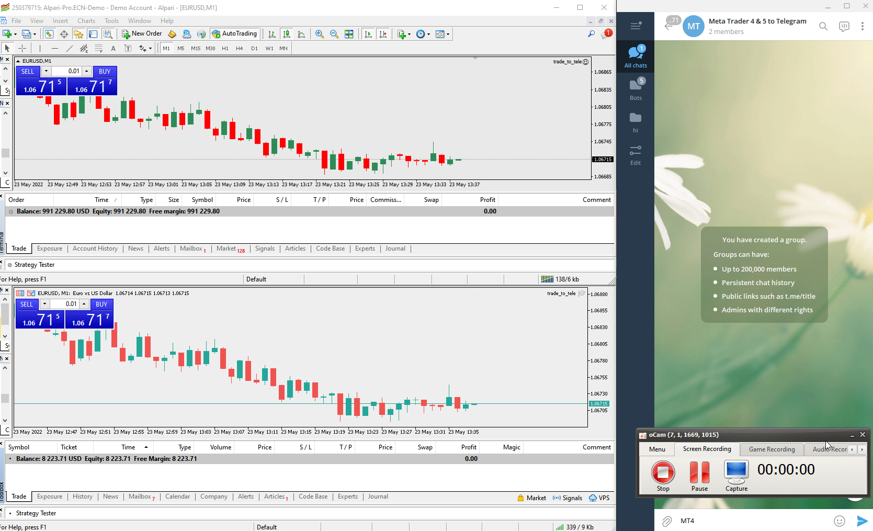Select Fibonacci retracement tool

click(x=98, y=48)
